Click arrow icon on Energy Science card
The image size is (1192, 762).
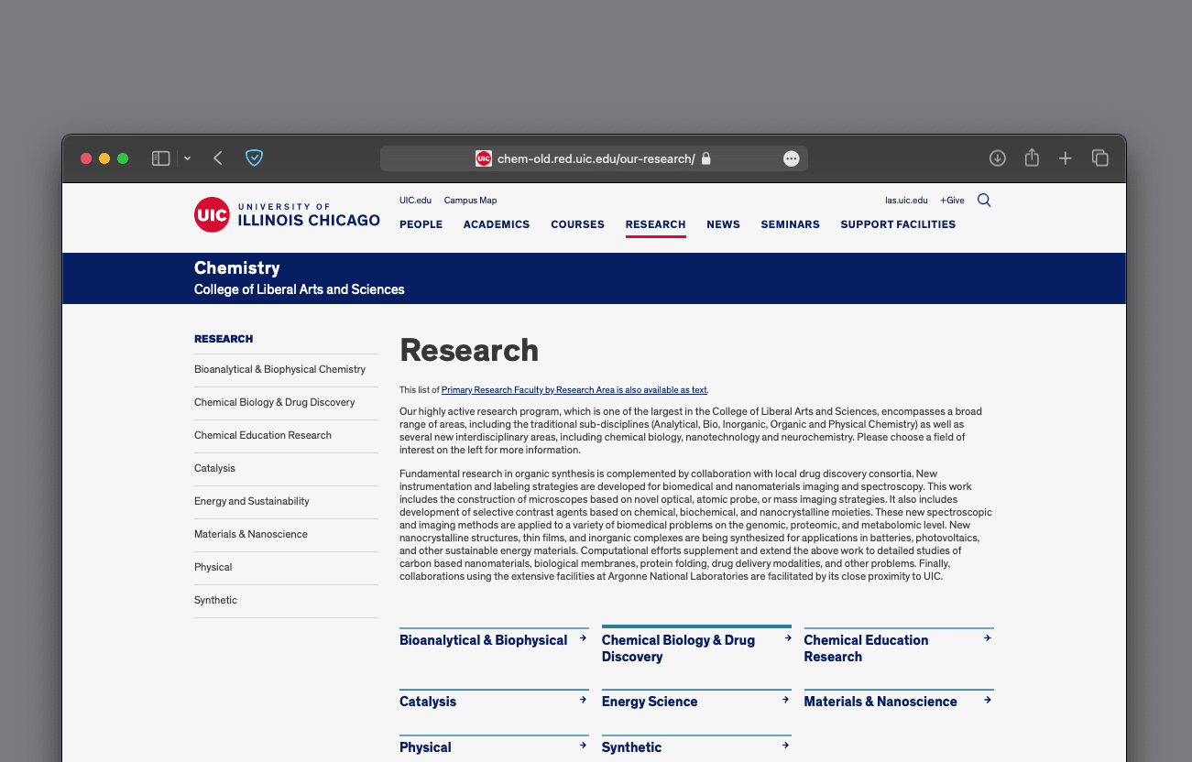click(x=786, y=700)
